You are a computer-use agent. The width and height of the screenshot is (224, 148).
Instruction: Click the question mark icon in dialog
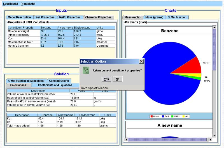[x=86, y=70]
